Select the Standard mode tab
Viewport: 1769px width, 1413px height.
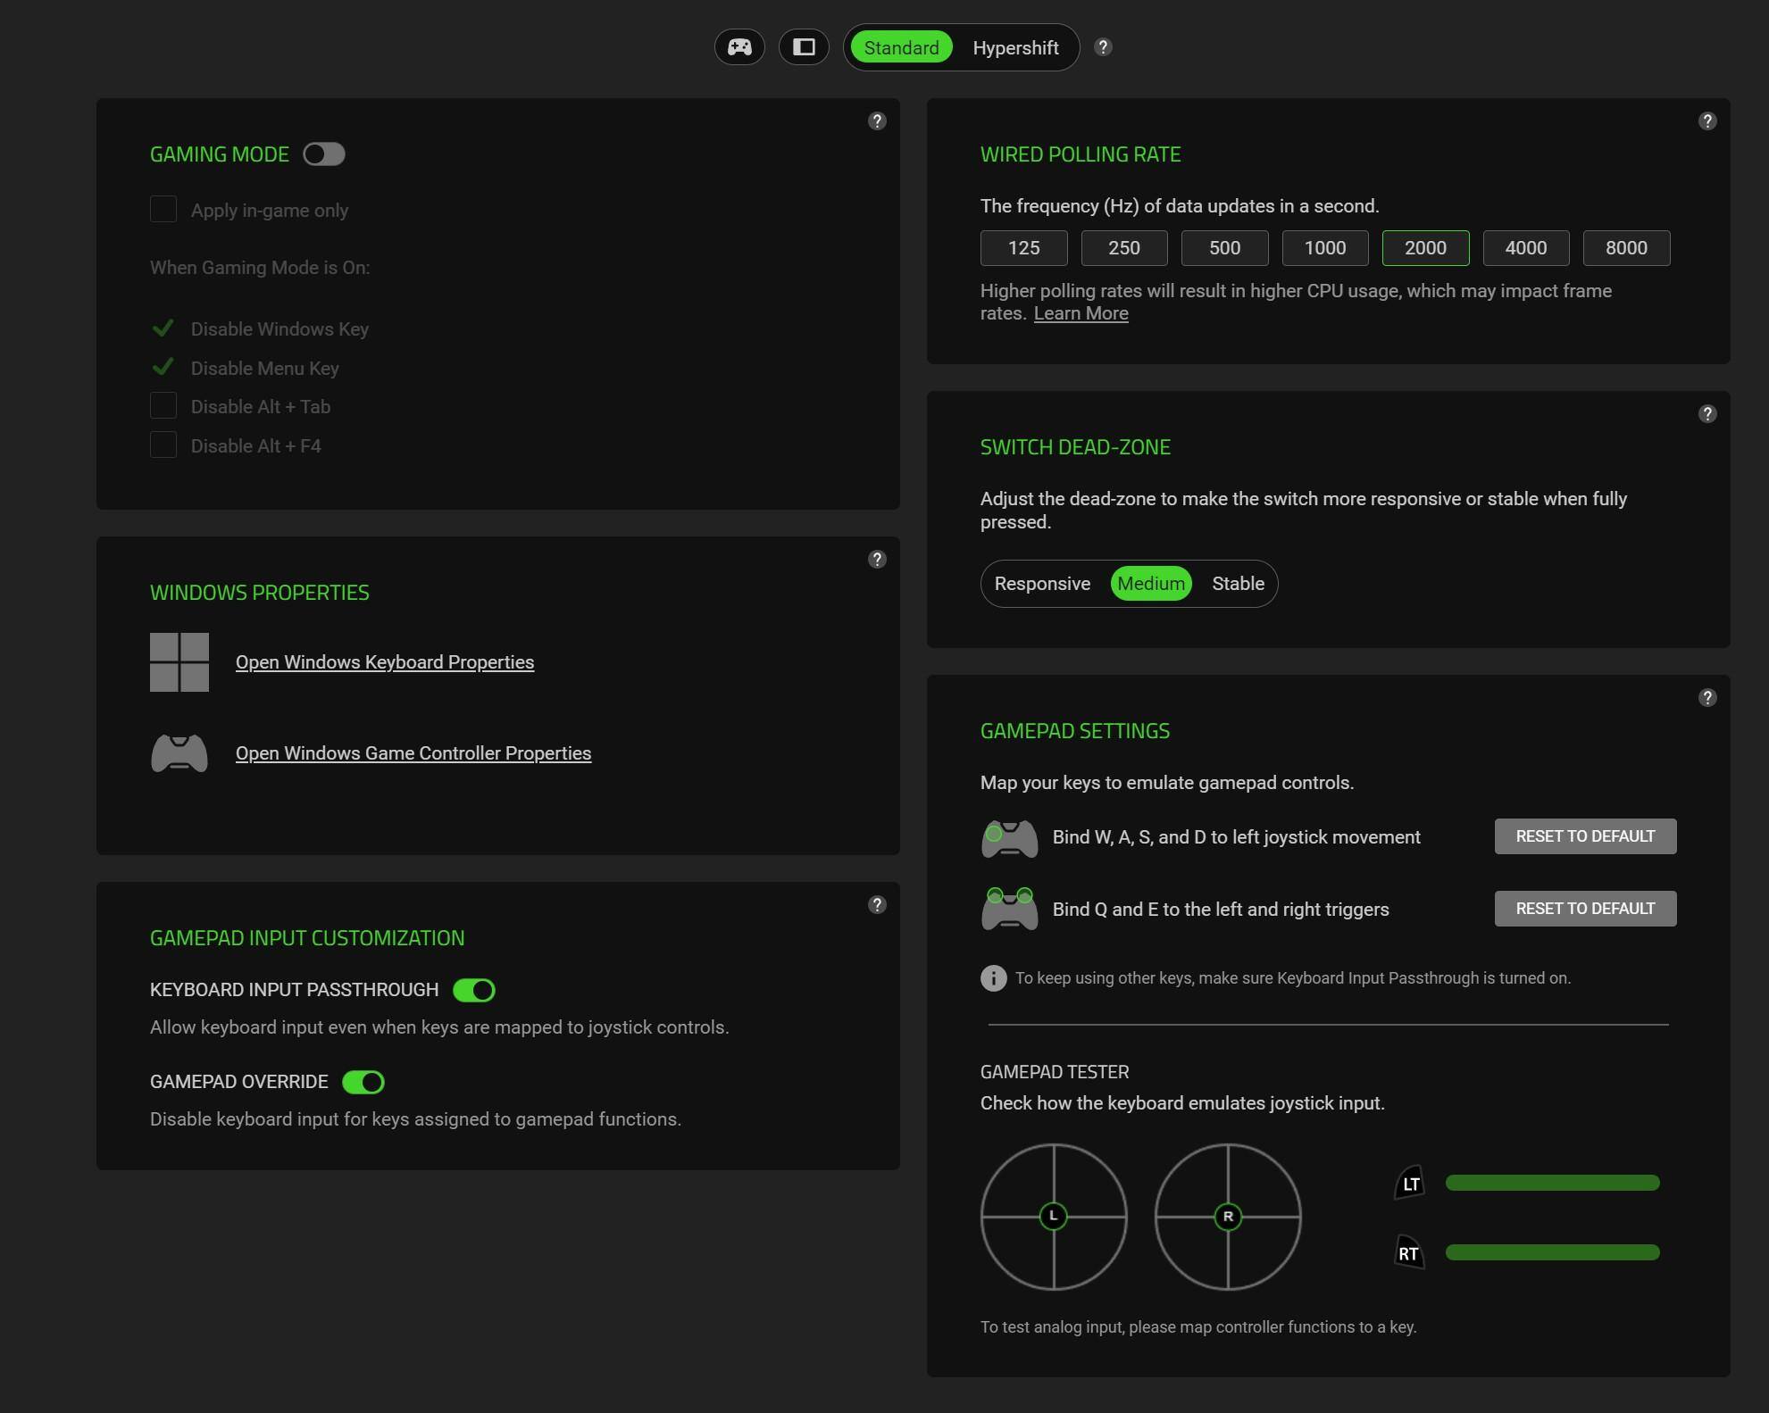901,48
